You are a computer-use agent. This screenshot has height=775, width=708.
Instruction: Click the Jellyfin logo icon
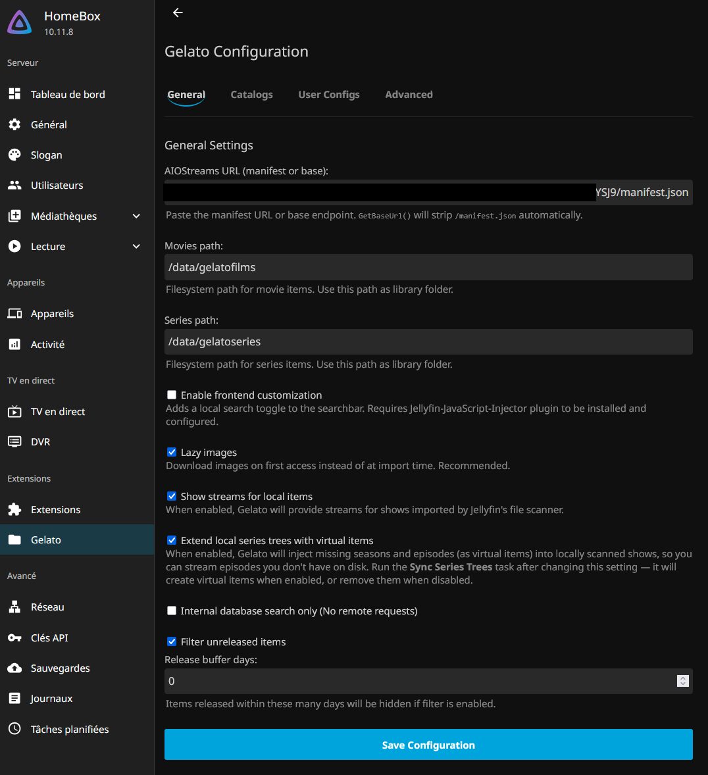19,22
